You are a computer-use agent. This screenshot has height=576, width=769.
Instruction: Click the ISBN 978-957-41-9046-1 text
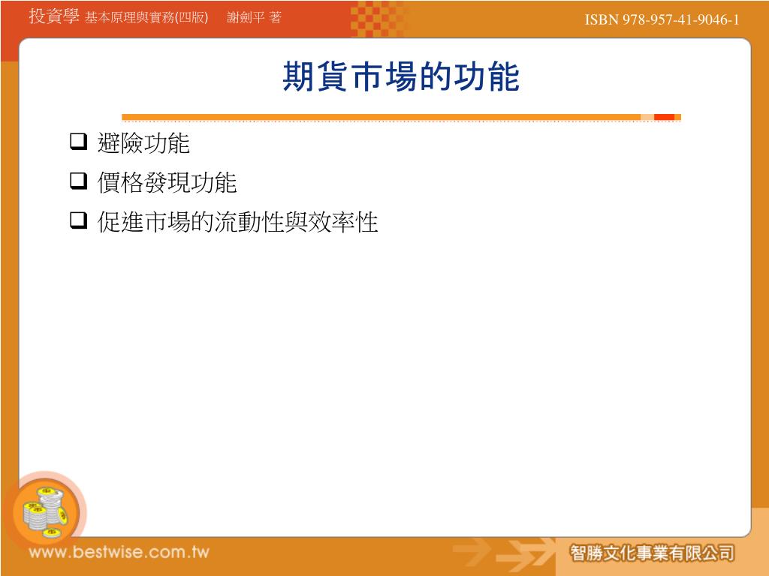coord(662,19)
